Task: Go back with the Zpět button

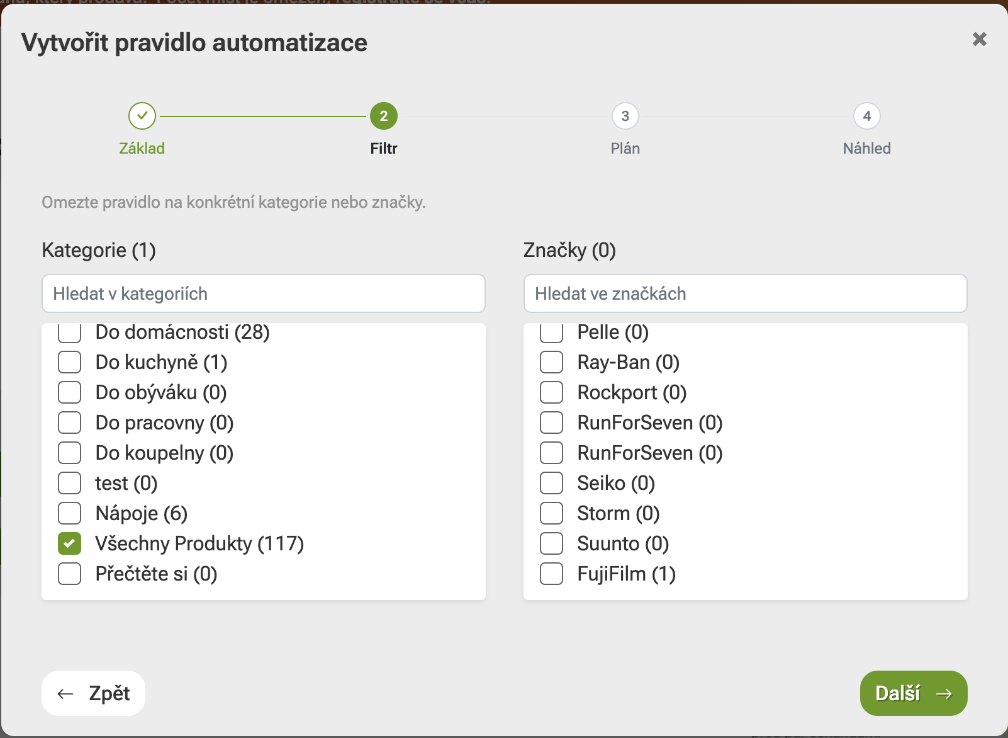Action: tap(93, 693)
